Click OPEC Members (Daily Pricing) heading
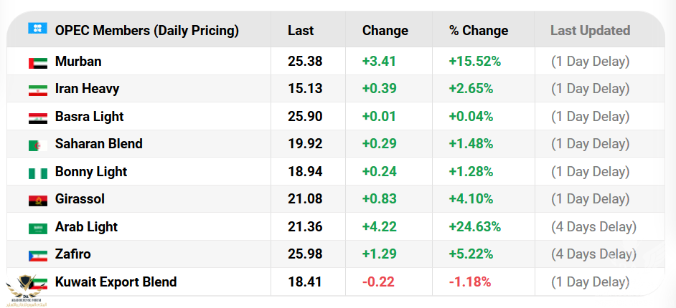 147,31
